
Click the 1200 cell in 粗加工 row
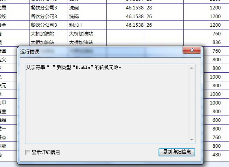[203, 25]
